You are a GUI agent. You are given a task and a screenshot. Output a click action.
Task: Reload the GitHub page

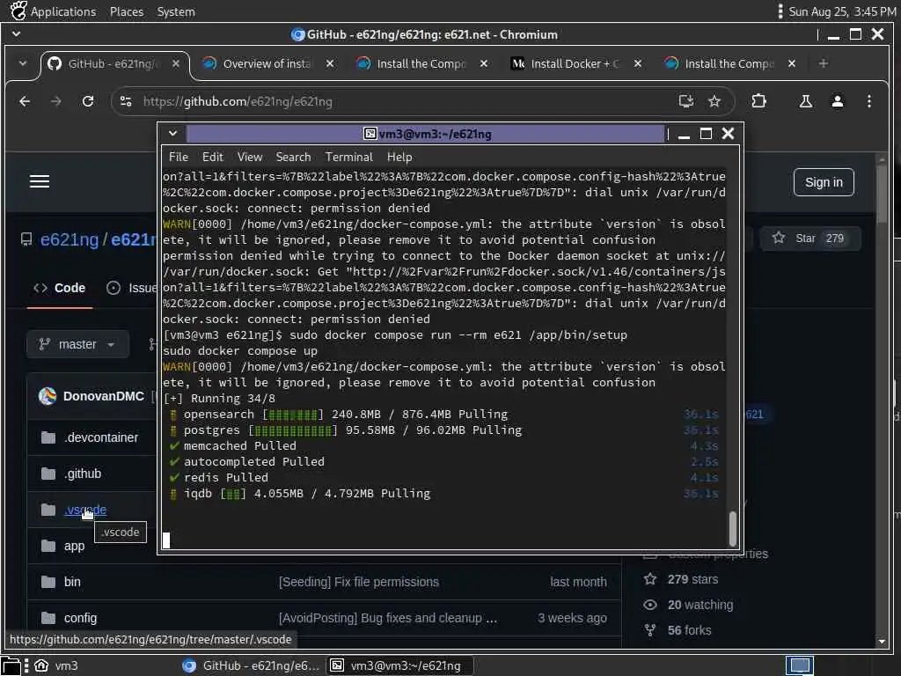click(x=88, y=102)
